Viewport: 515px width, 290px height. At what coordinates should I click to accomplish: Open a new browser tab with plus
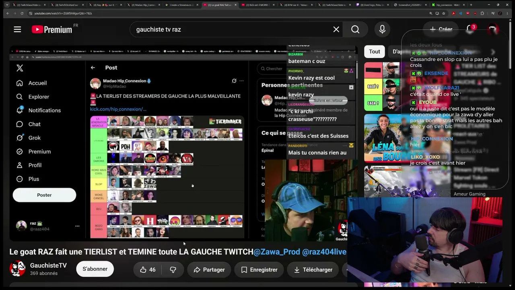coord(471,5)
